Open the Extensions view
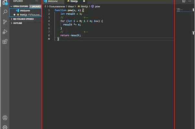Viewport: 195px width, 129px height. click(x=5, y=42)
